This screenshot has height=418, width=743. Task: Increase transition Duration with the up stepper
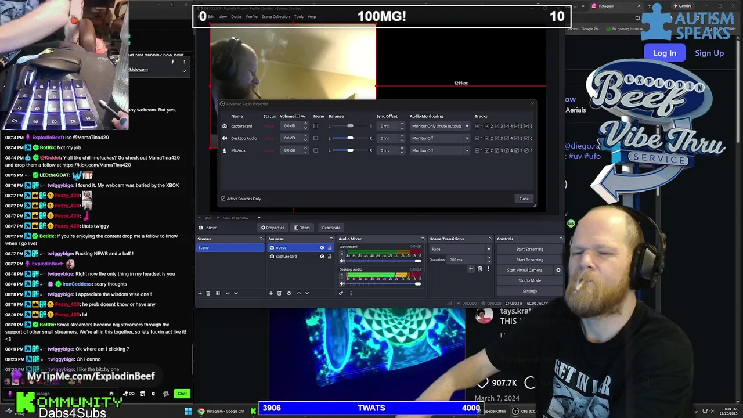[489, 258]
